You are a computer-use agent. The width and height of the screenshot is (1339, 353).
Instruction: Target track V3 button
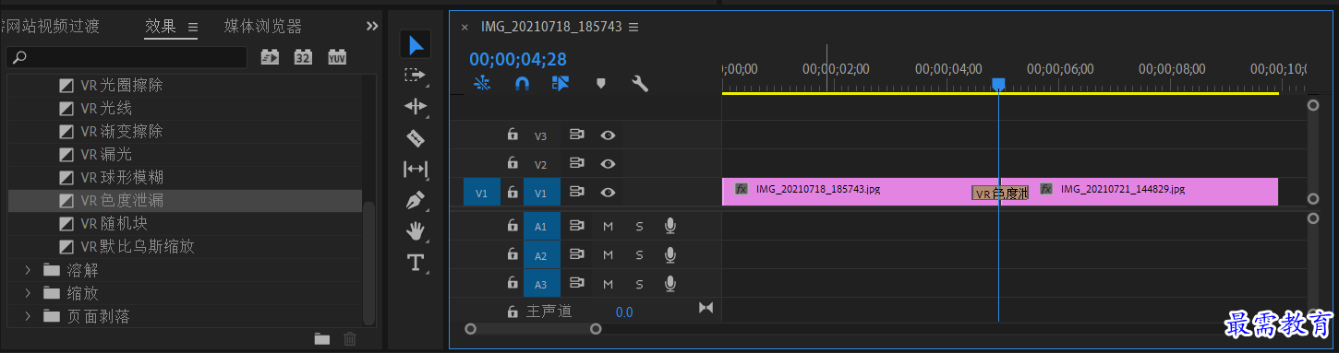click(x=541, y=135)
